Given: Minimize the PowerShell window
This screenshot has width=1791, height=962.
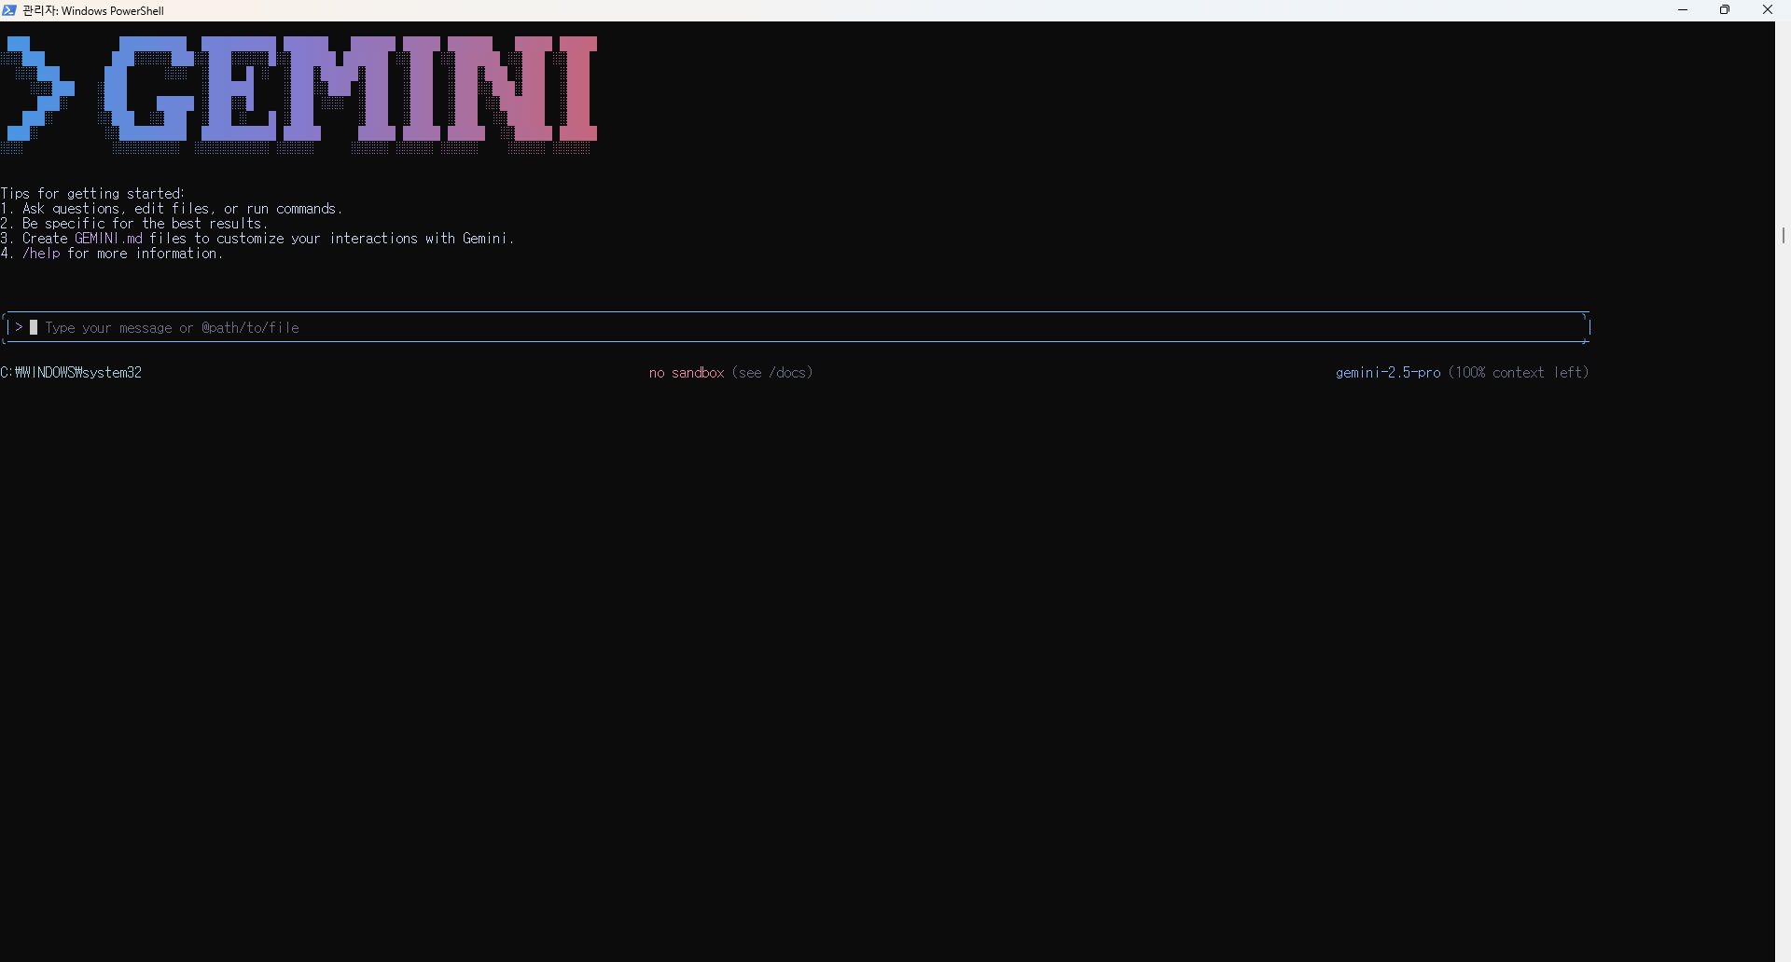Looking at the screenshot, I should tap(1683, 10).
